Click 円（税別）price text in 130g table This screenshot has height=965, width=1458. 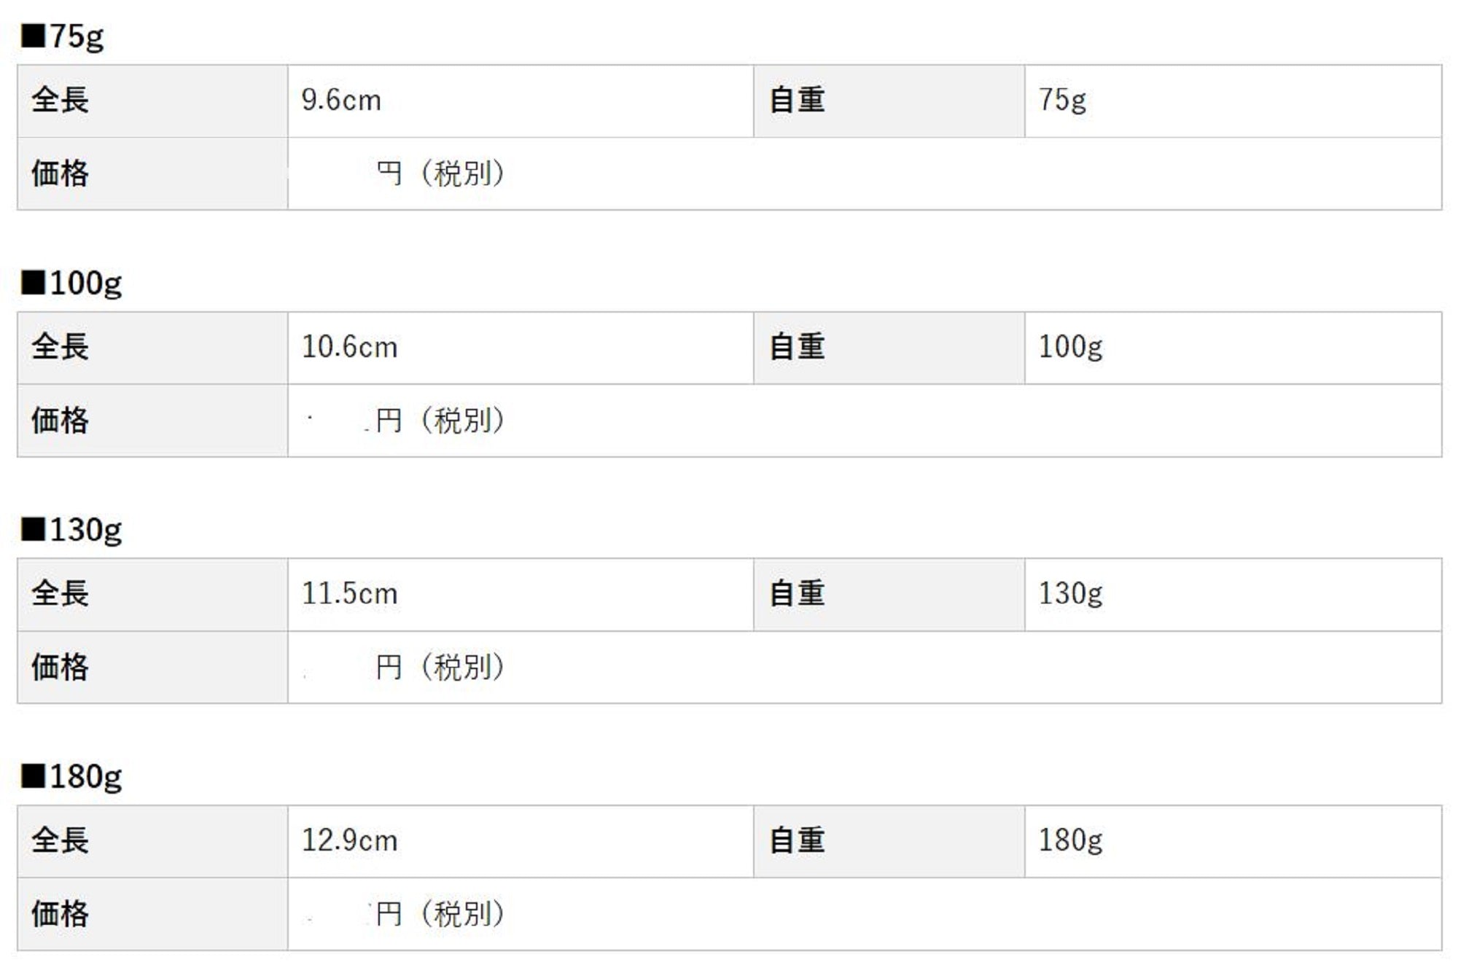(x=440, y=667)
